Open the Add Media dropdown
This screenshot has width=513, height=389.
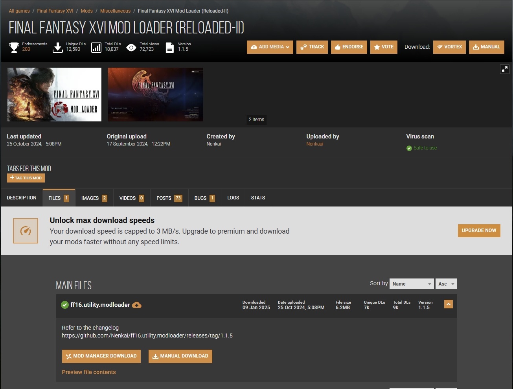270,47
